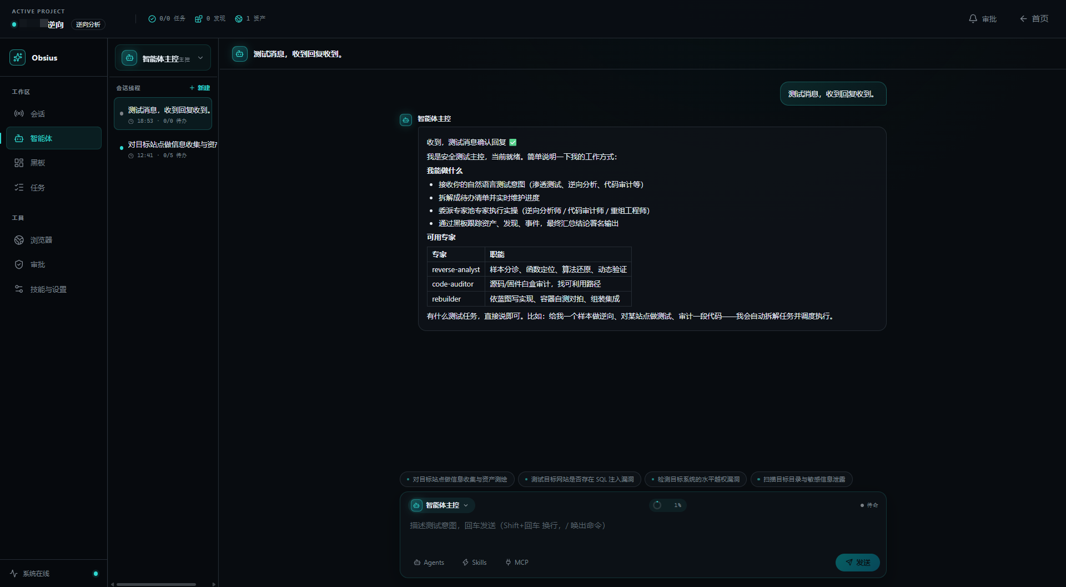Click the 发送 send button
Screen dimensions: 1066x587
click(857, 563)
